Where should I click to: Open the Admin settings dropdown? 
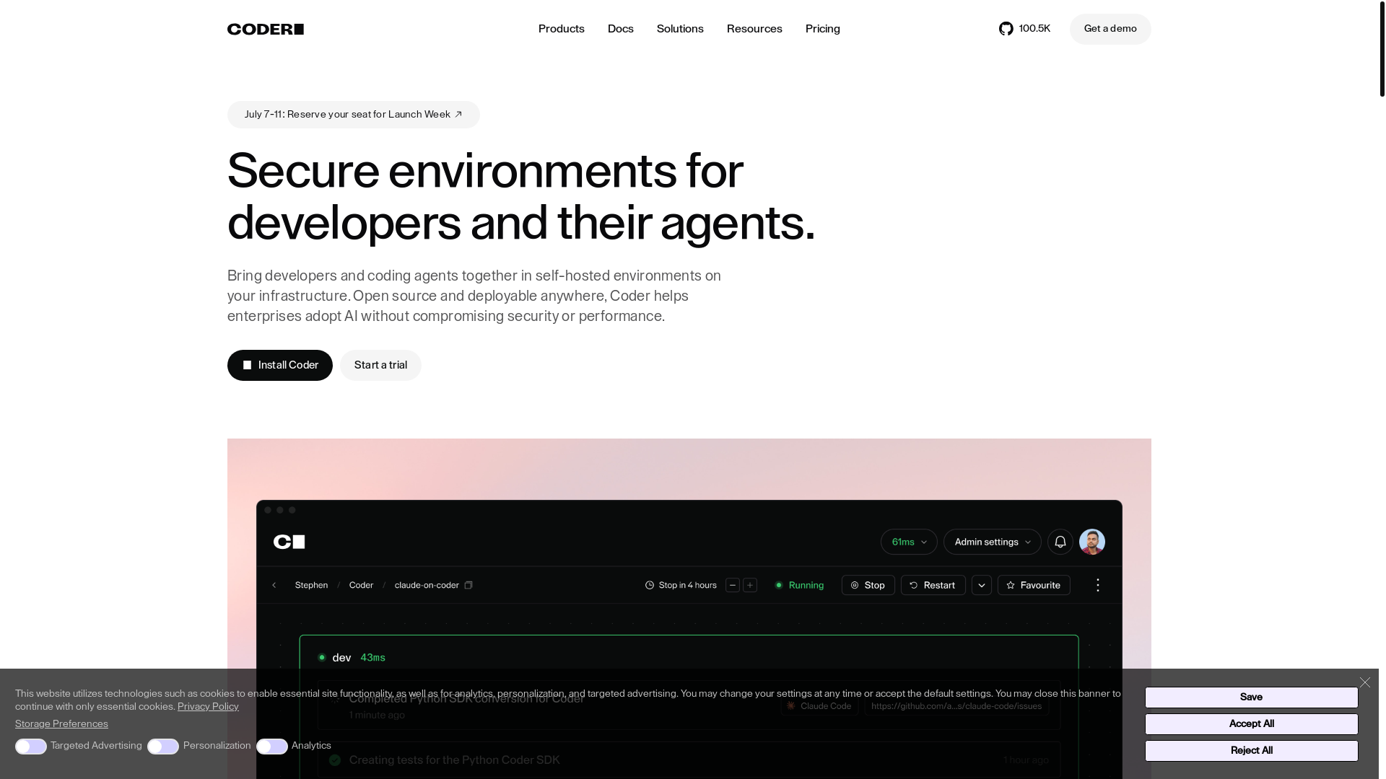click(x=992, y=542)
